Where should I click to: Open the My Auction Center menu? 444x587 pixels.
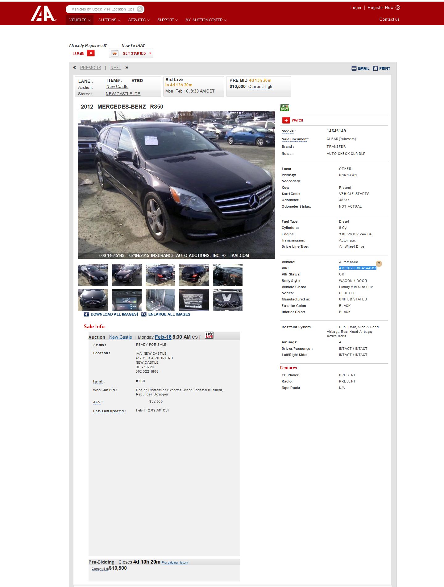206,20
